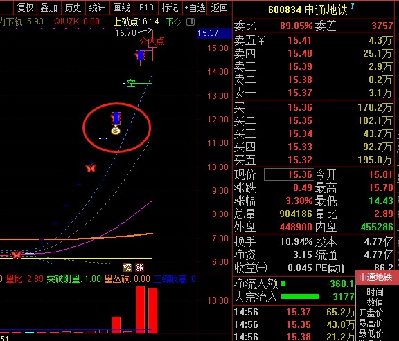Toggle the small panel icon beside 下◇
The width and height of the screenshot is (399, 341).
pyautogui.click(x=190, y=22)
